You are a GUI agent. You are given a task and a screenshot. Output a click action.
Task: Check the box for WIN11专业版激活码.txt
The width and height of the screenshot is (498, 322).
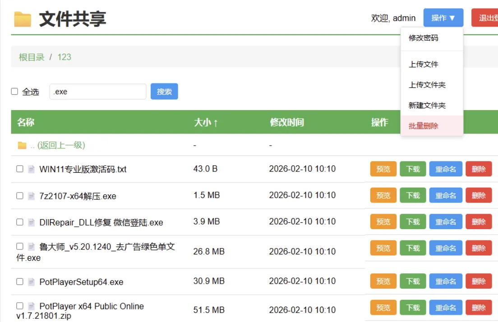pos(19,169)
